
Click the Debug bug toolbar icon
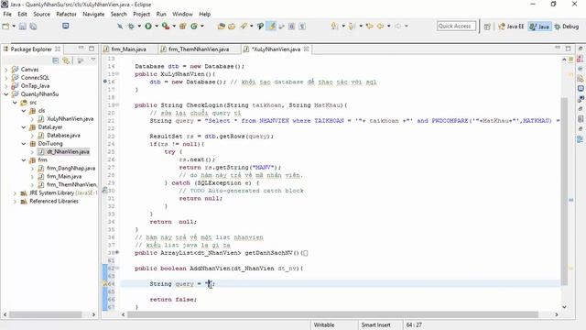coord(131,27)
